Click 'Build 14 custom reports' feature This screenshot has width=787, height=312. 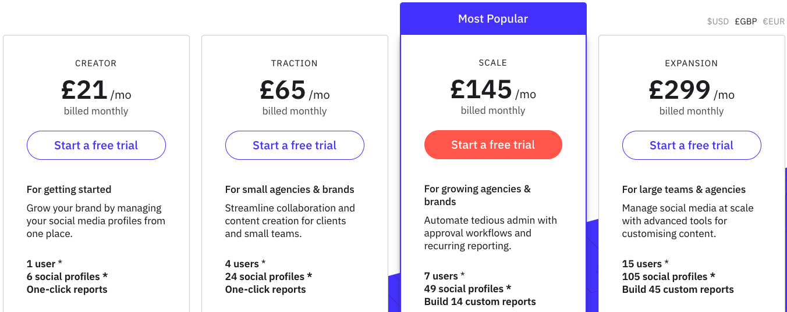(480, 302)
